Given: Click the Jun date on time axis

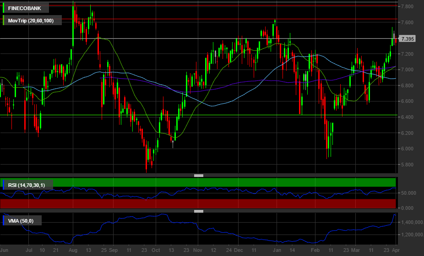Looking at the screenshot, I should [x=5, y=251].
